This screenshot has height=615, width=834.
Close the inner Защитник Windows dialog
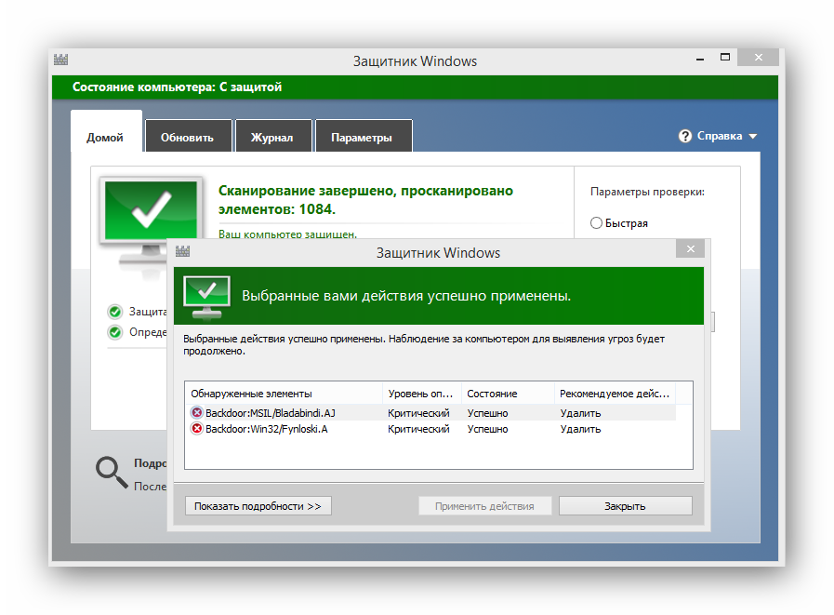click(x=690, y=249)
